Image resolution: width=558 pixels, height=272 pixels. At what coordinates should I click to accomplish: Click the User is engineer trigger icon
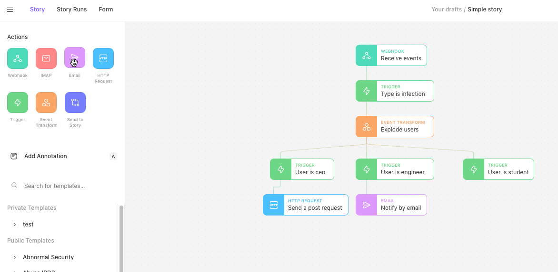[366, 169]
